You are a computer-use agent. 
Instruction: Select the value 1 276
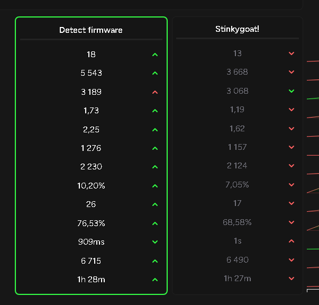(x=91, y=148)
